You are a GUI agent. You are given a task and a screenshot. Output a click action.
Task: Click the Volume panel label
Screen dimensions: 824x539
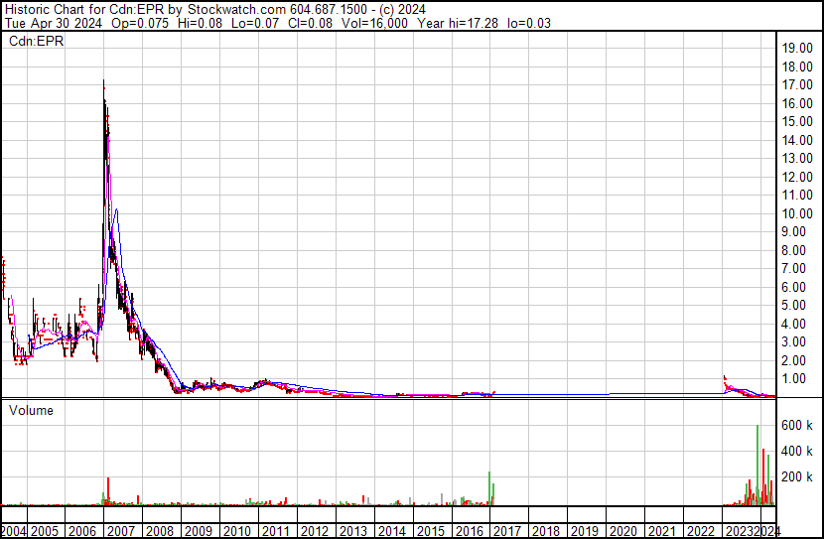[x=31, y=410]
